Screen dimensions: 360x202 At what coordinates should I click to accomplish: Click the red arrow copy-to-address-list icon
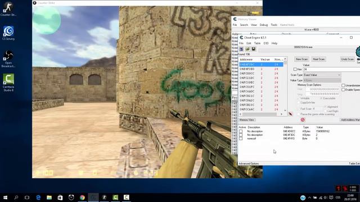point(290,114)
